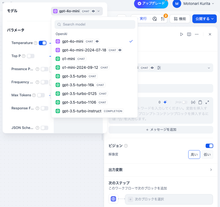This screenshot has width=220, height=207.
Task: Click the prompt generator sparkle icon
Action: click(x=165, y=102)
